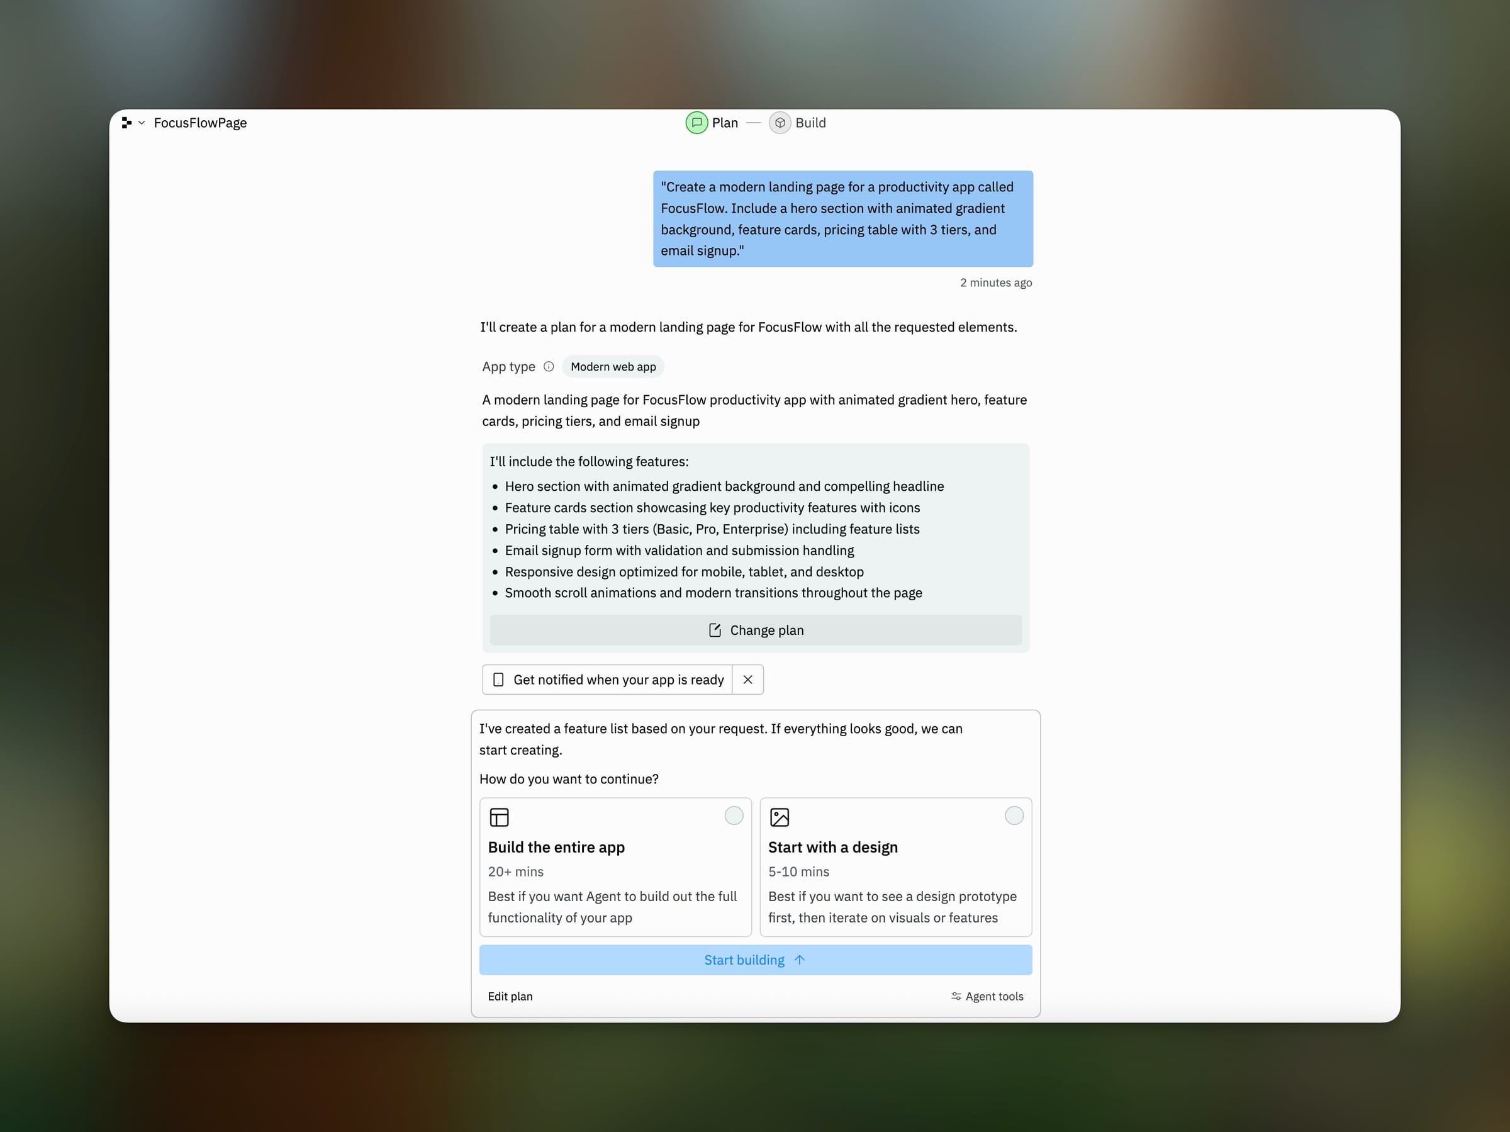Click the layout icon in Build the entire app
Screen dimensions: 1510x1132
[x=499, y=817]
